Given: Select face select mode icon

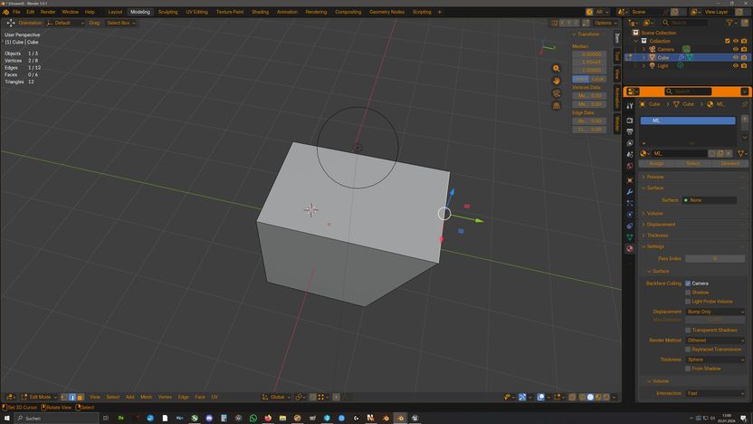Looking at the screenshot, I should (80, 397).
